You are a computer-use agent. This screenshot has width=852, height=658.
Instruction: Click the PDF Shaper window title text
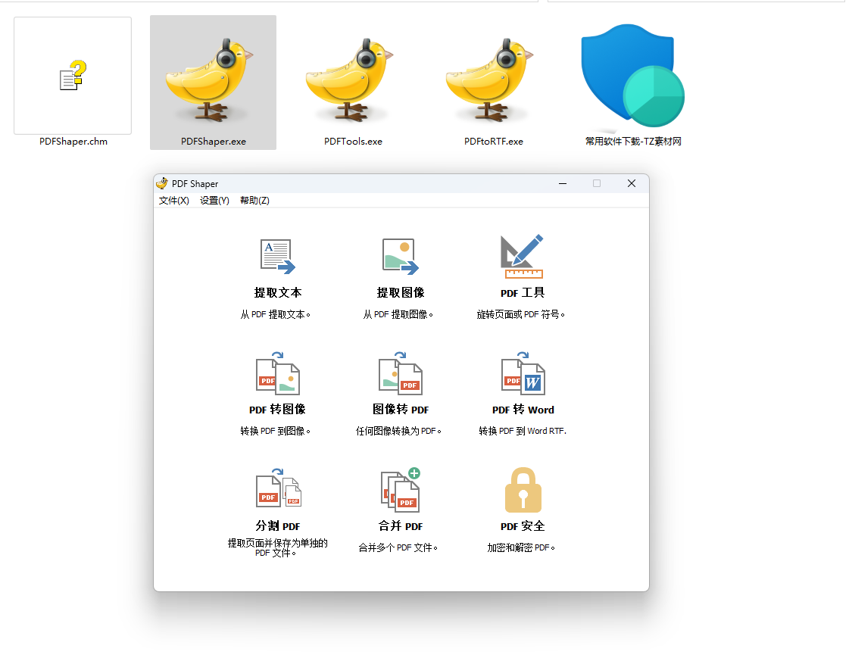195,184
